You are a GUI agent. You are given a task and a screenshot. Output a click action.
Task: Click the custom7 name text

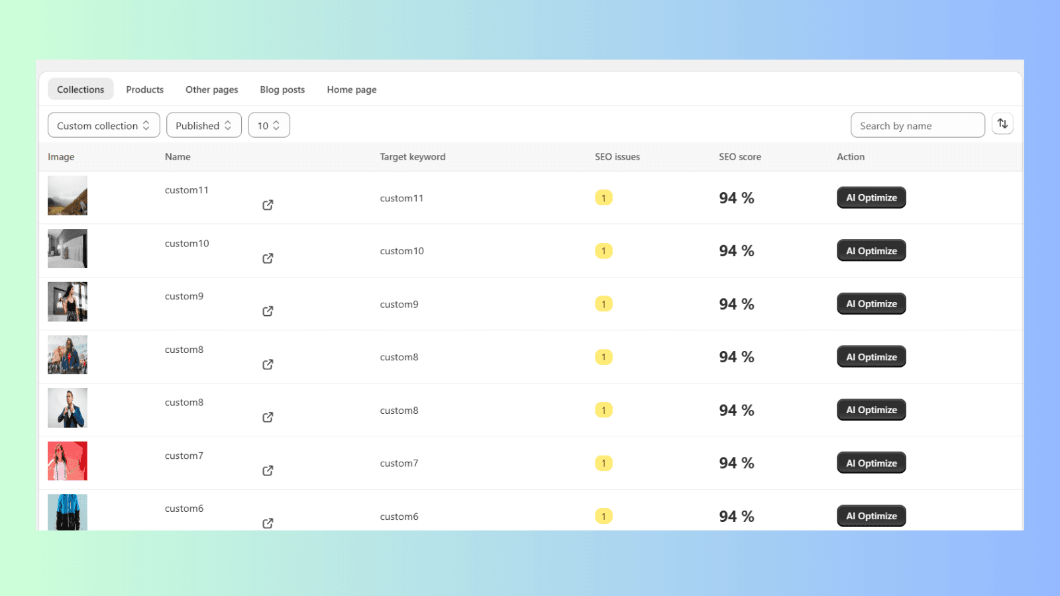click(184, 456)
